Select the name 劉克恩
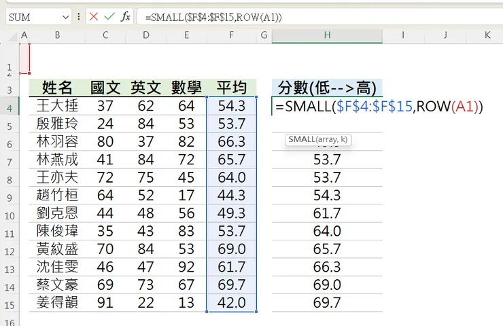503x326 pixels. pos(57,213)
